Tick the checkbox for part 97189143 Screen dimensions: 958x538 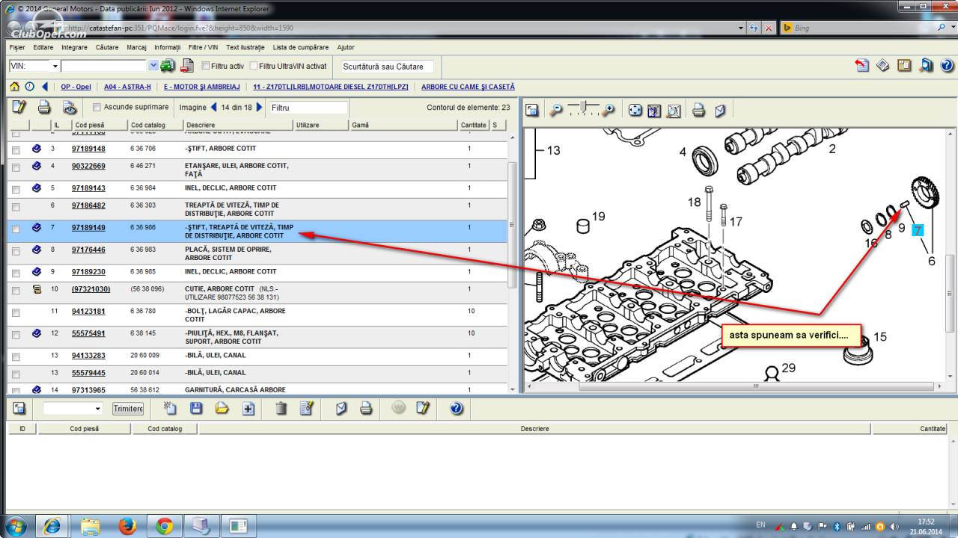16,189
